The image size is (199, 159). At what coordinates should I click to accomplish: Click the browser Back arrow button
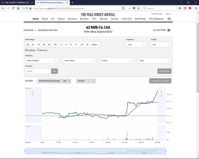tap(3, 8)
